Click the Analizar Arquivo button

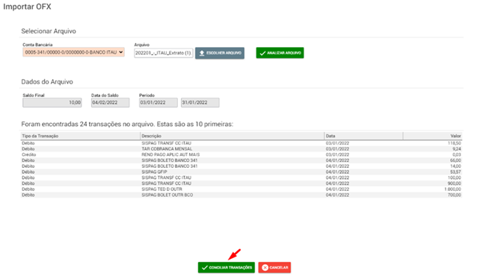click(x=280, y=53)
